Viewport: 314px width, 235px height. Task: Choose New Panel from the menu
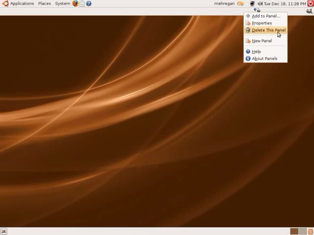265,41
